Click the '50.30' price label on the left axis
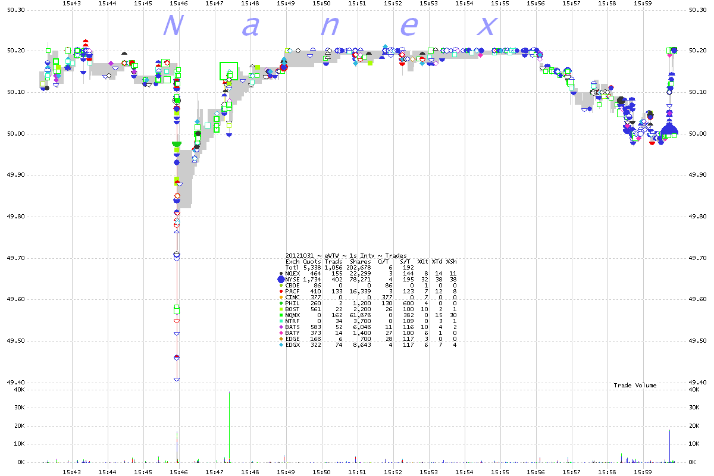Image resolution: width=714 pixels, height=476 pixels. pyautogui.click(x=17, y=10)
